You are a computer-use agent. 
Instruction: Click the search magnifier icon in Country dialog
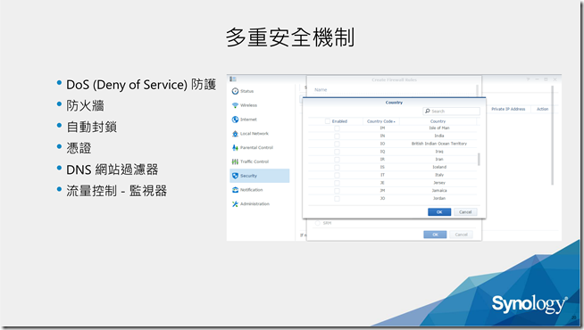point(428,111)
